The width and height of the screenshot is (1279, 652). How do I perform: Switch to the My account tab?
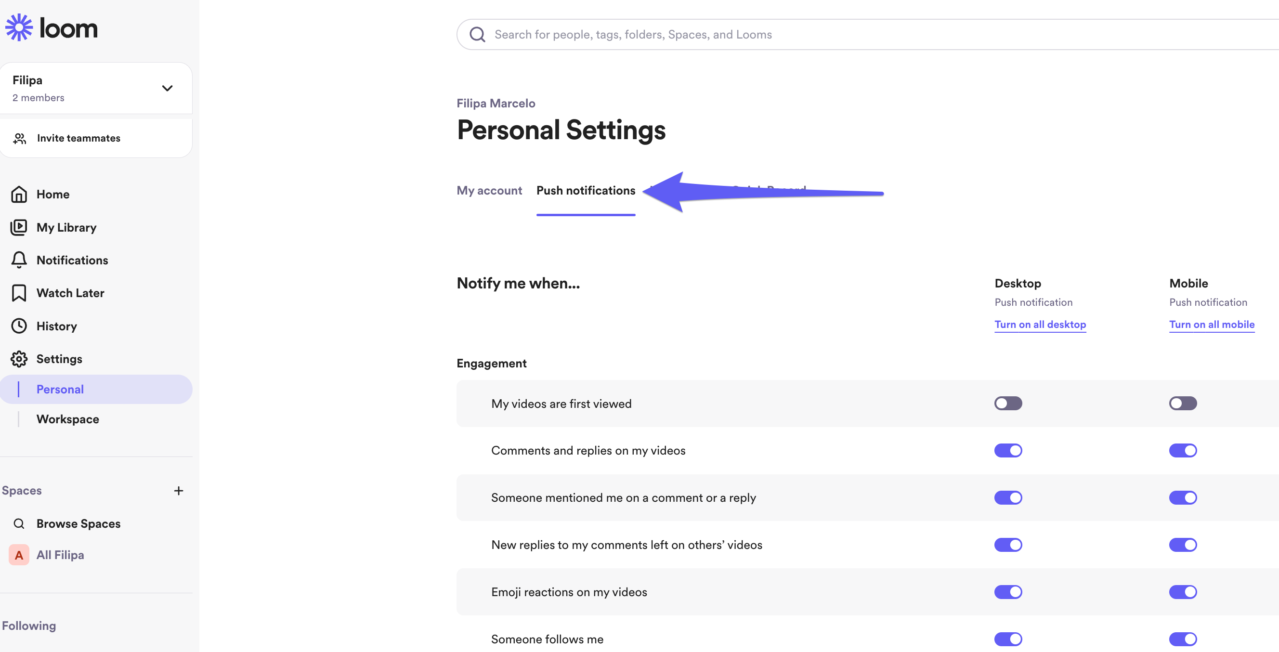coord(489,191)
